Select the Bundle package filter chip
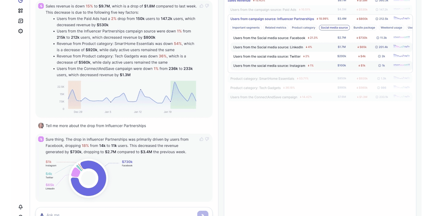The image size is (433, 216). pyautogui.click(x=364, y=27)
